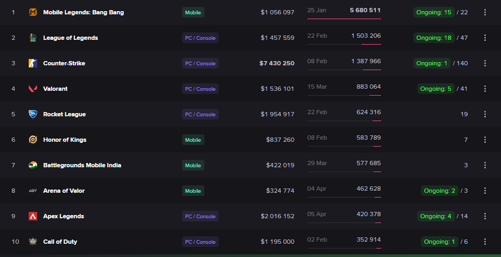Click the PC / Console tag for Call of Duty
The width and height of the screenshot is (501, 257).
click(x=200, y=242)
